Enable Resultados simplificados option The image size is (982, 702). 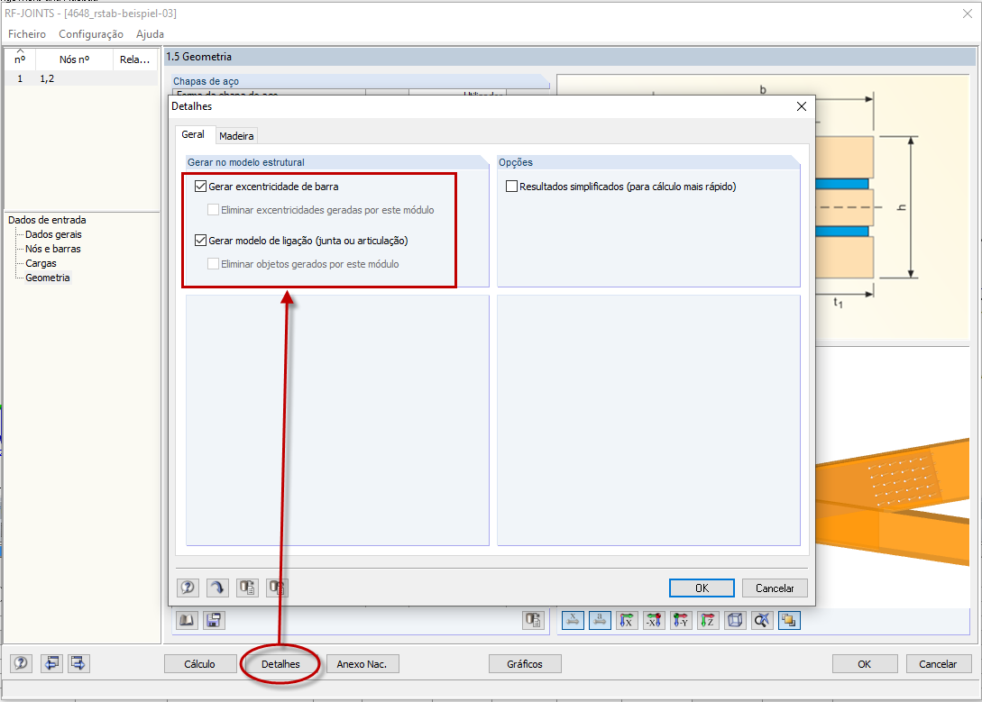511,187
